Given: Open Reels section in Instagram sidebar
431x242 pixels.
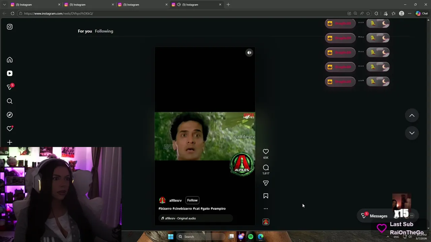Looking at the screenshot, I should 10,73.
